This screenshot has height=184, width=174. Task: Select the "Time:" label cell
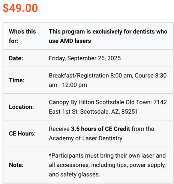23,80
